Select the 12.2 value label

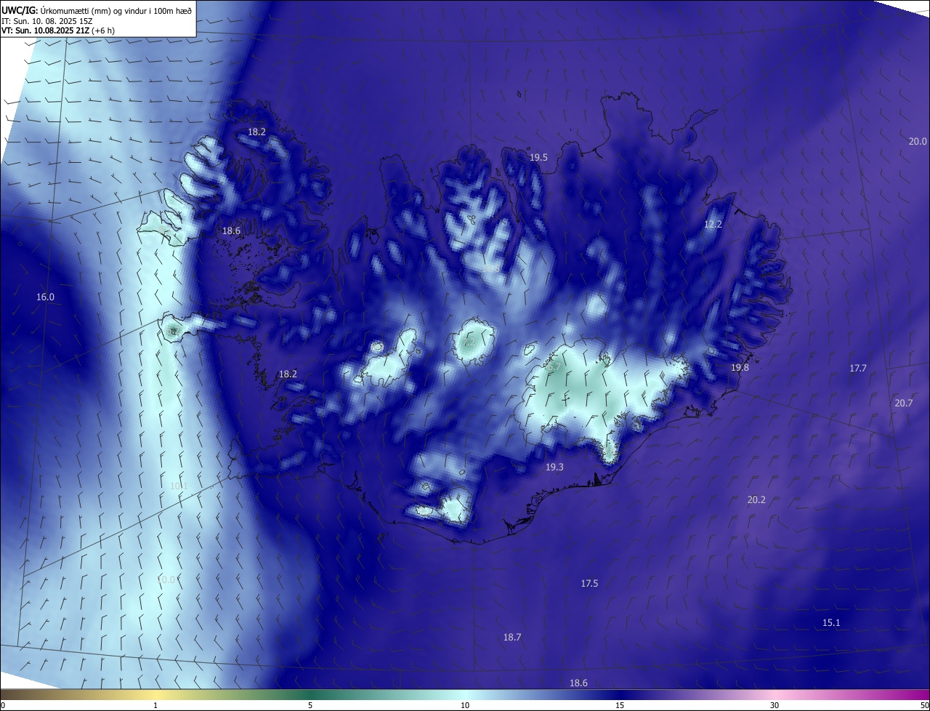pyautogui.click(x=713, y=225)
